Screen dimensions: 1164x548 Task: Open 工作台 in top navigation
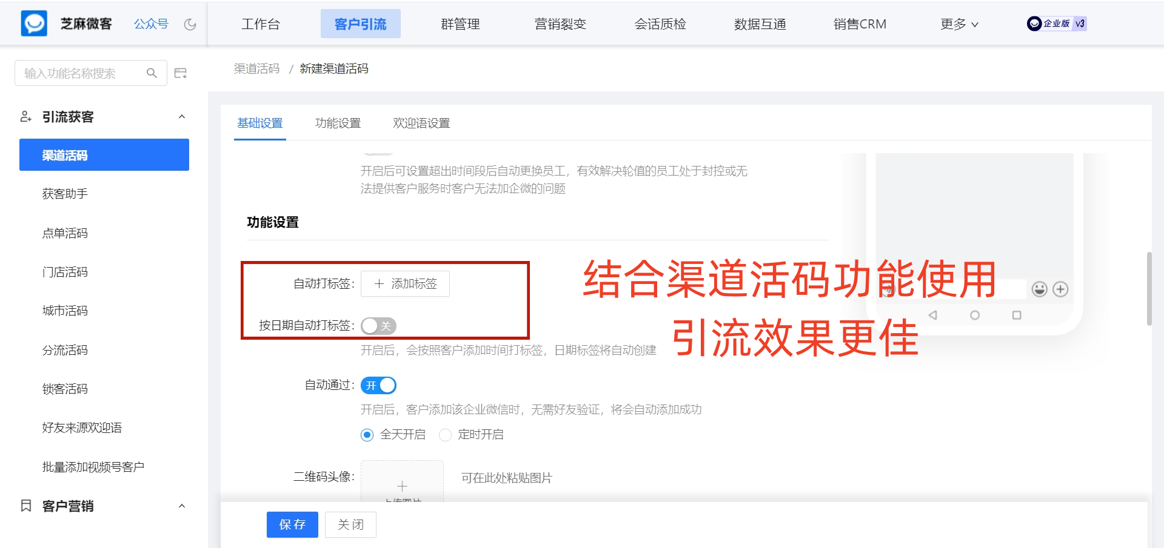[261, 24]
